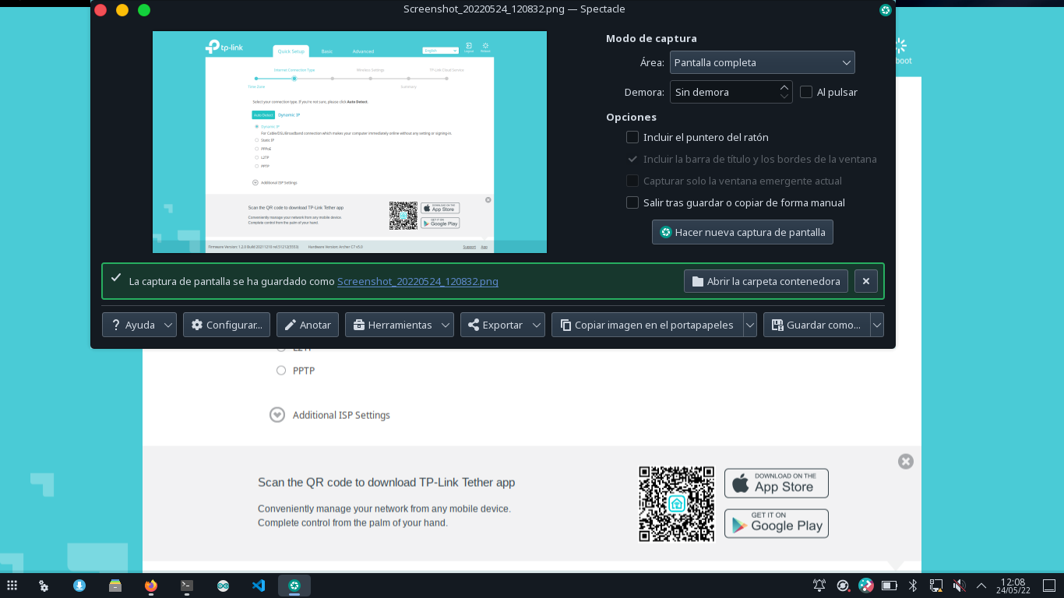Open the notifications bell in the tray
The image size is (1064, 598).
[819, 586]
